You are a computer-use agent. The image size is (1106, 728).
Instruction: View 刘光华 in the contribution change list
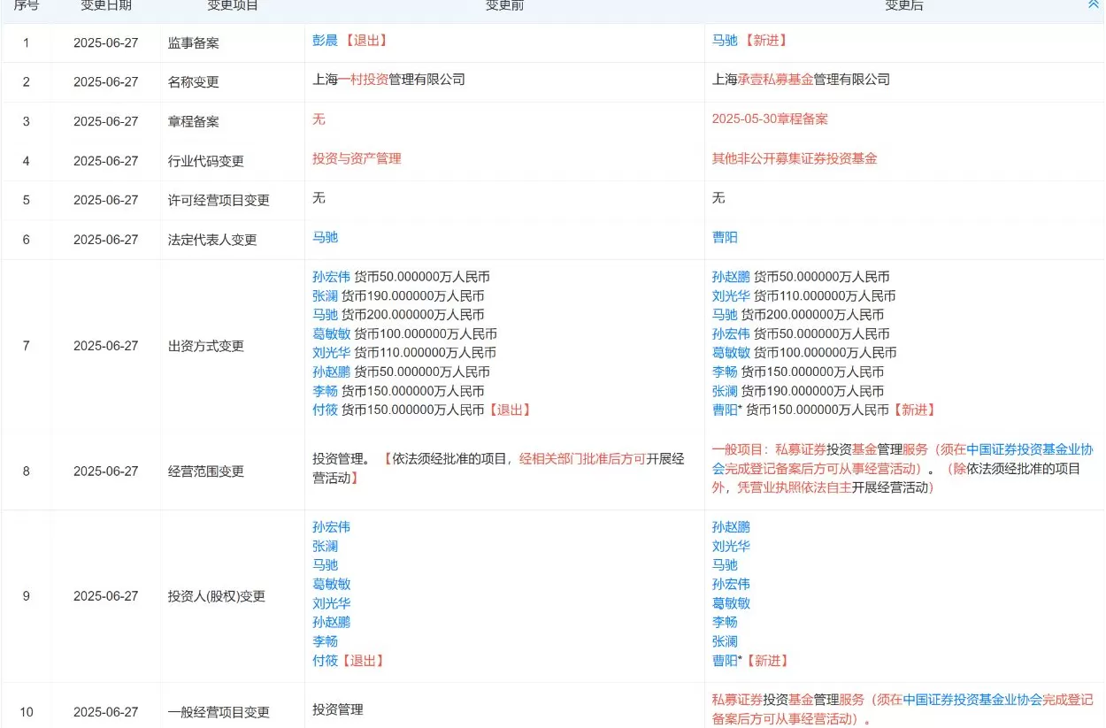click(x=331, y=353)
